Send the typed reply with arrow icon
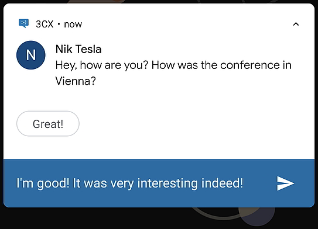Screen dimensions: 318x229 click(285, 183)
